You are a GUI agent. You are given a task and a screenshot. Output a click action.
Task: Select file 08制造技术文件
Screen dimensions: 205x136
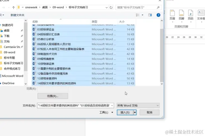click(x=84, y=54)
